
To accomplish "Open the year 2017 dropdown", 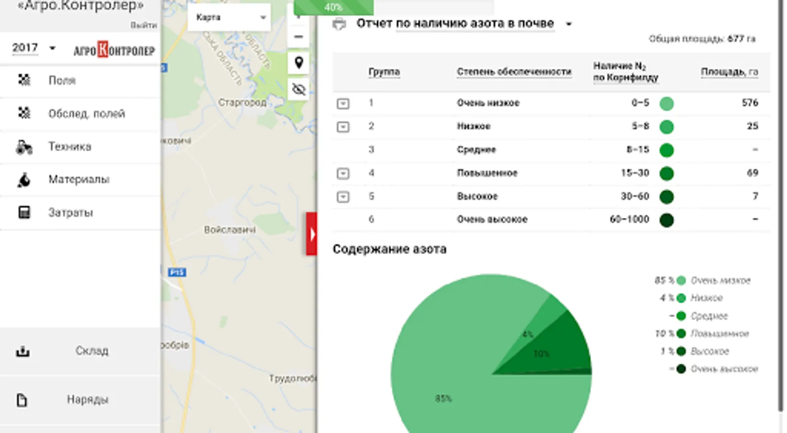I will tap(34, 48).
